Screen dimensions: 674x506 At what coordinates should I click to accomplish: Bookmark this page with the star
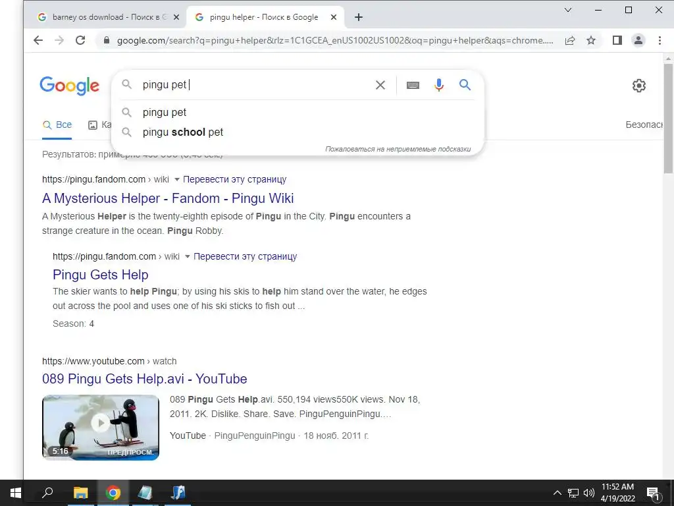click(x=591, y=40)
